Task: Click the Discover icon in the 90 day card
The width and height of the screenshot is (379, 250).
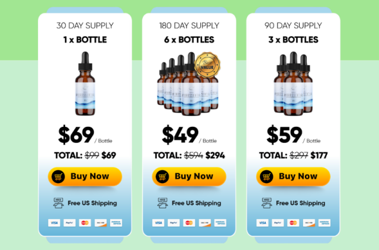Action: (x=309, y=223)
